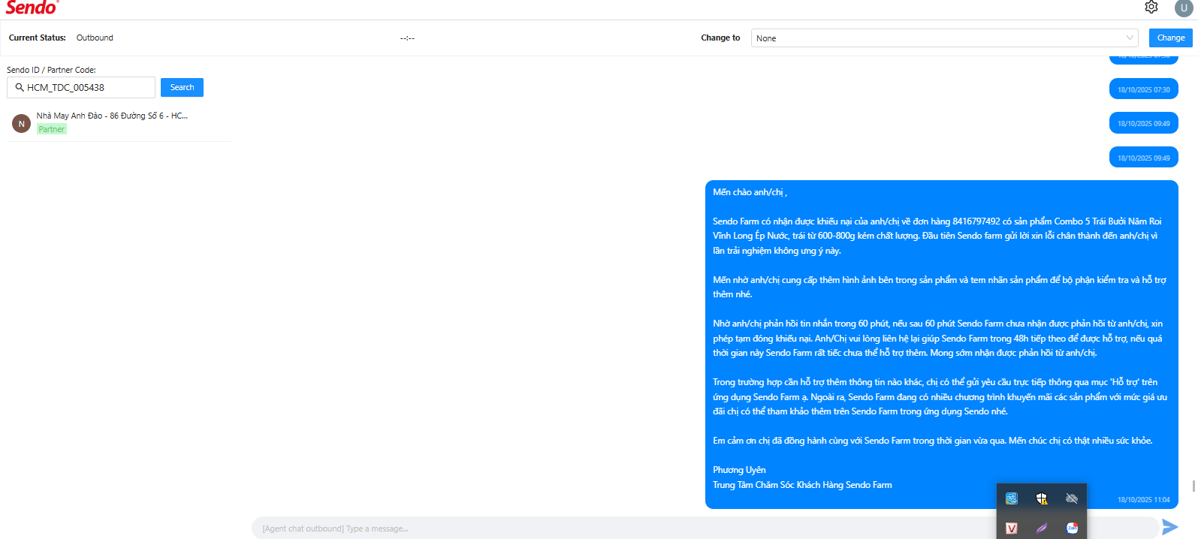Expand the Change to status dropdown
This screenshot has width=1198, height=539.
point(945,38)
